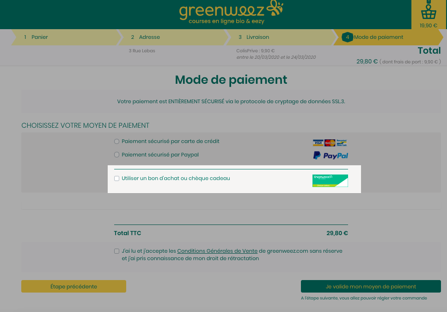Click the Étape précédente button
Viewport: 447px width, 312px height.
(x=73, y=287)
